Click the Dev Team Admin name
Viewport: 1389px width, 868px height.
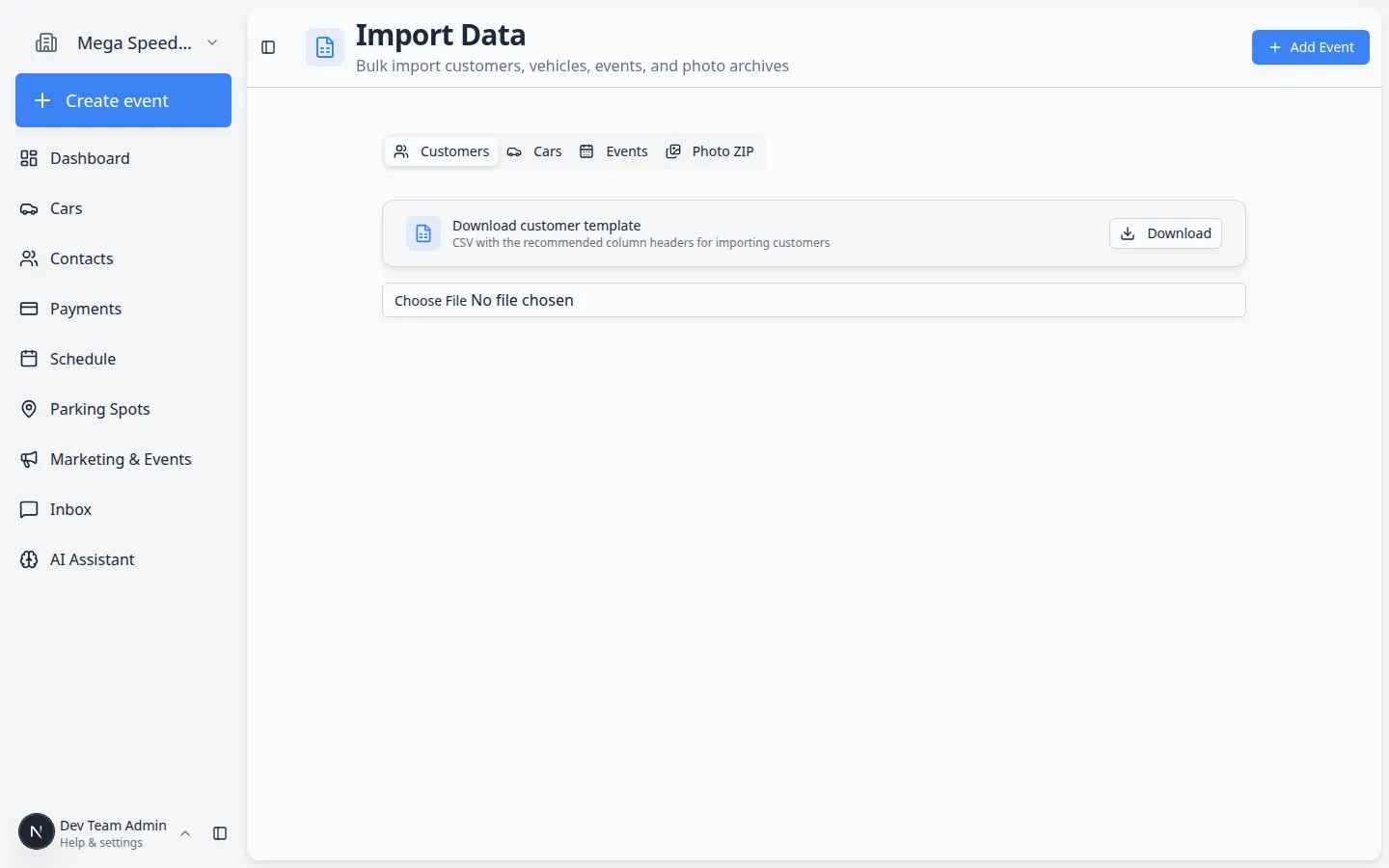click(113, 826)
